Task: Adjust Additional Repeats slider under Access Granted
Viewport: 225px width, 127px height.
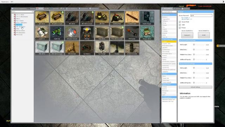Action: [199, 60]
